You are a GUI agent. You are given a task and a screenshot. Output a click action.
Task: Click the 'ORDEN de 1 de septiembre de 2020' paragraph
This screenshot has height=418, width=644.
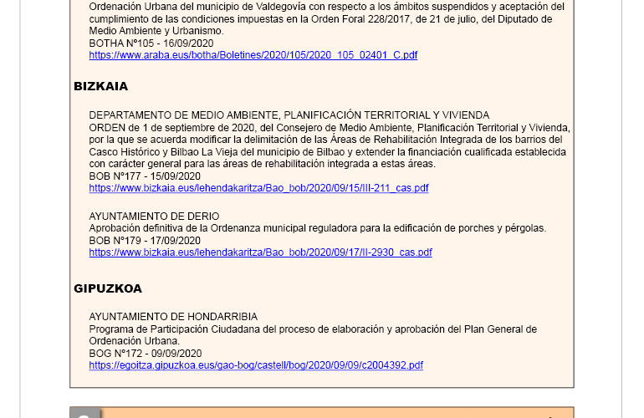tap(330, 145)
